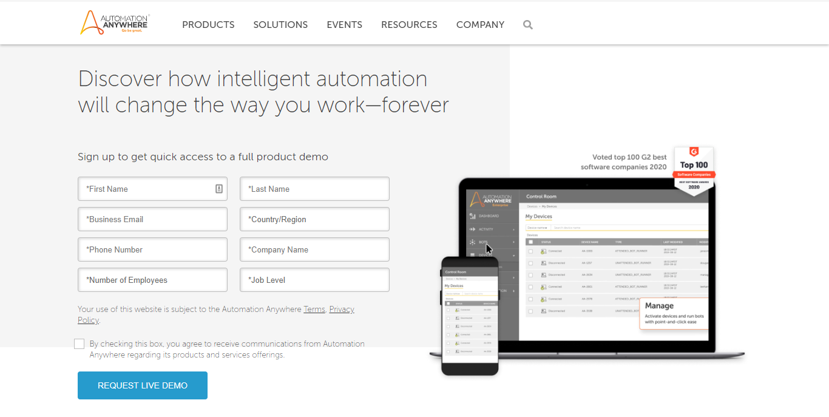Click the Disconnected icon beside AA-3538

coord(543,311)
